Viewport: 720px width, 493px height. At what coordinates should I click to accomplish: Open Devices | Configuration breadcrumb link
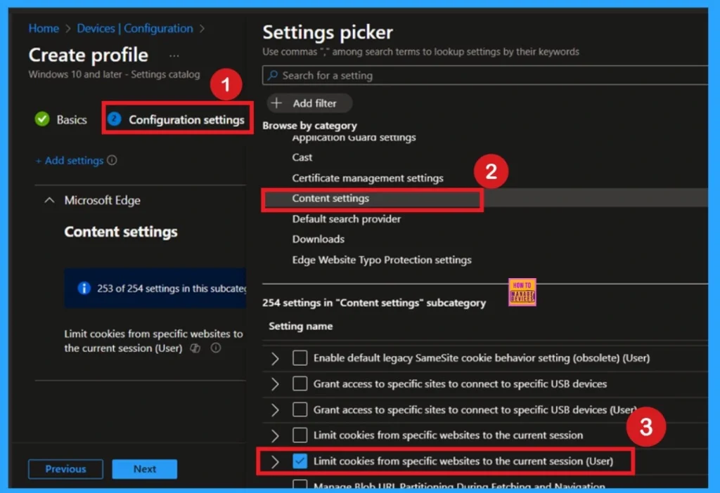click(135, 28)
